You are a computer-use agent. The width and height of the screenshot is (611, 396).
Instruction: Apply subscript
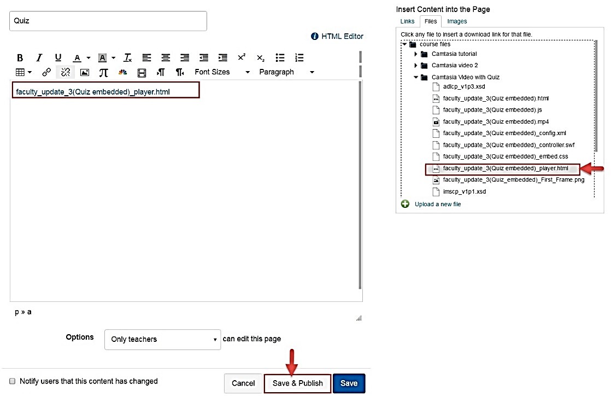tap(261, 58)
